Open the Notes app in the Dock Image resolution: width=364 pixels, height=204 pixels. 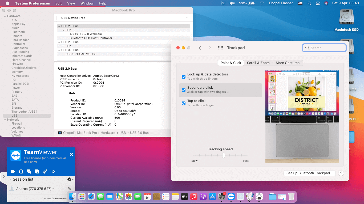[175, 197]
